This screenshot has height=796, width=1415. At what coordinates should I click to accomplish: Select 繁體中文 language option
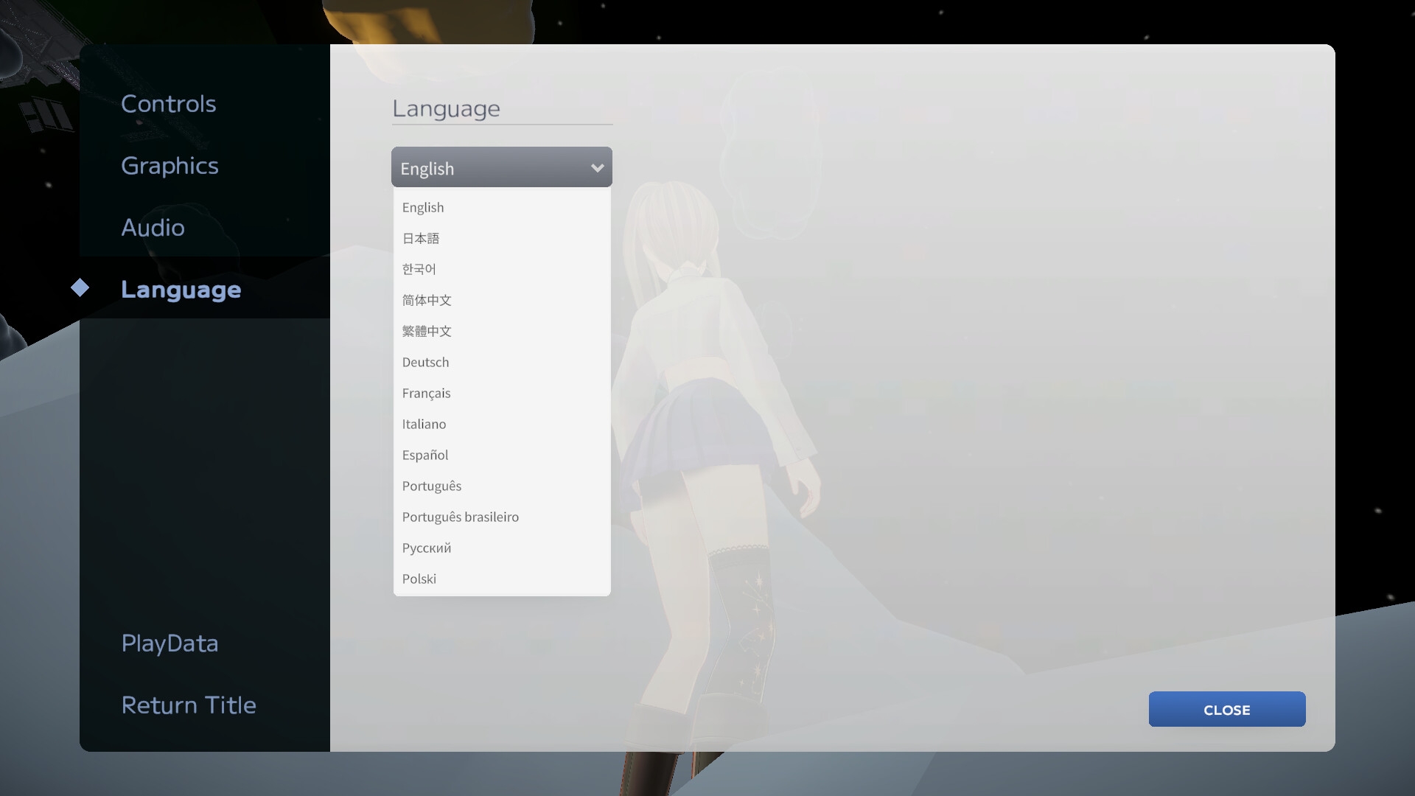[x=427, y=332]
